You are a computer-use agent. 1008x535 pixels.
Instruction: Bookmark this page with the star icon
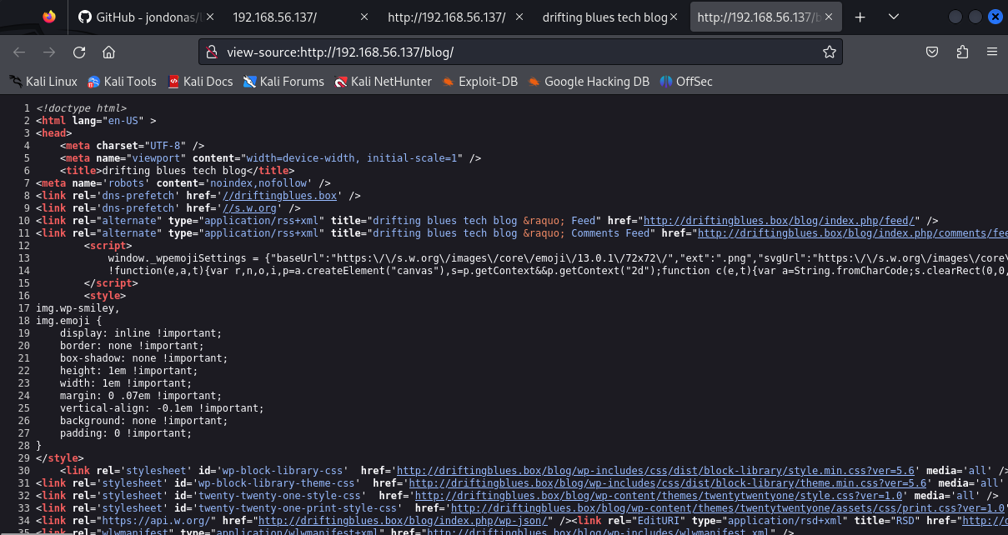tap(829, 52)
